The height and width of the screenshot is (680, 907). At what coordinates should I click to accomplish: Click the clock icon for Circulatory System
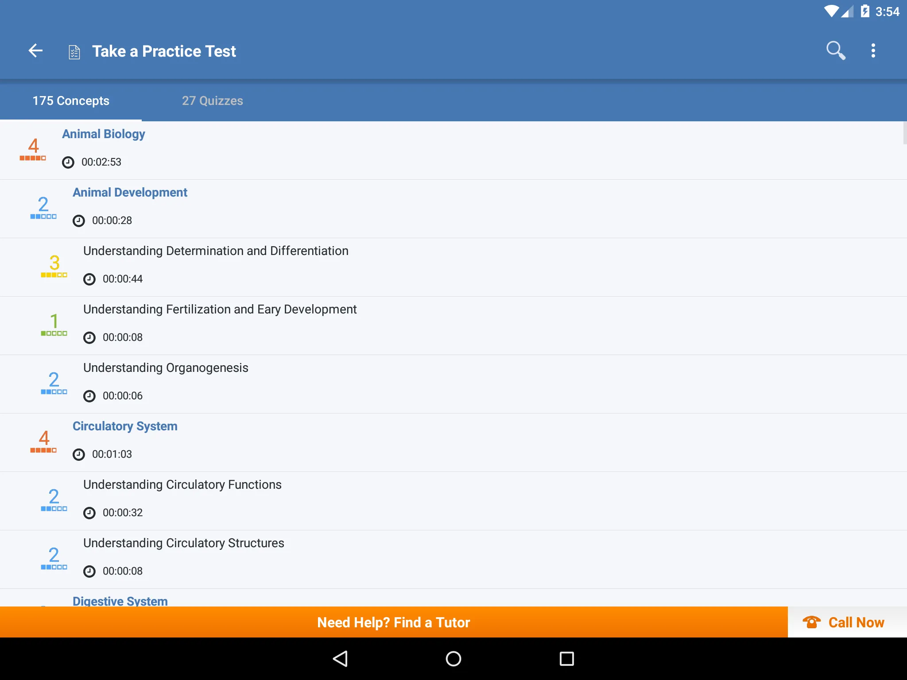pyautogui.click(x=78, y=454)
